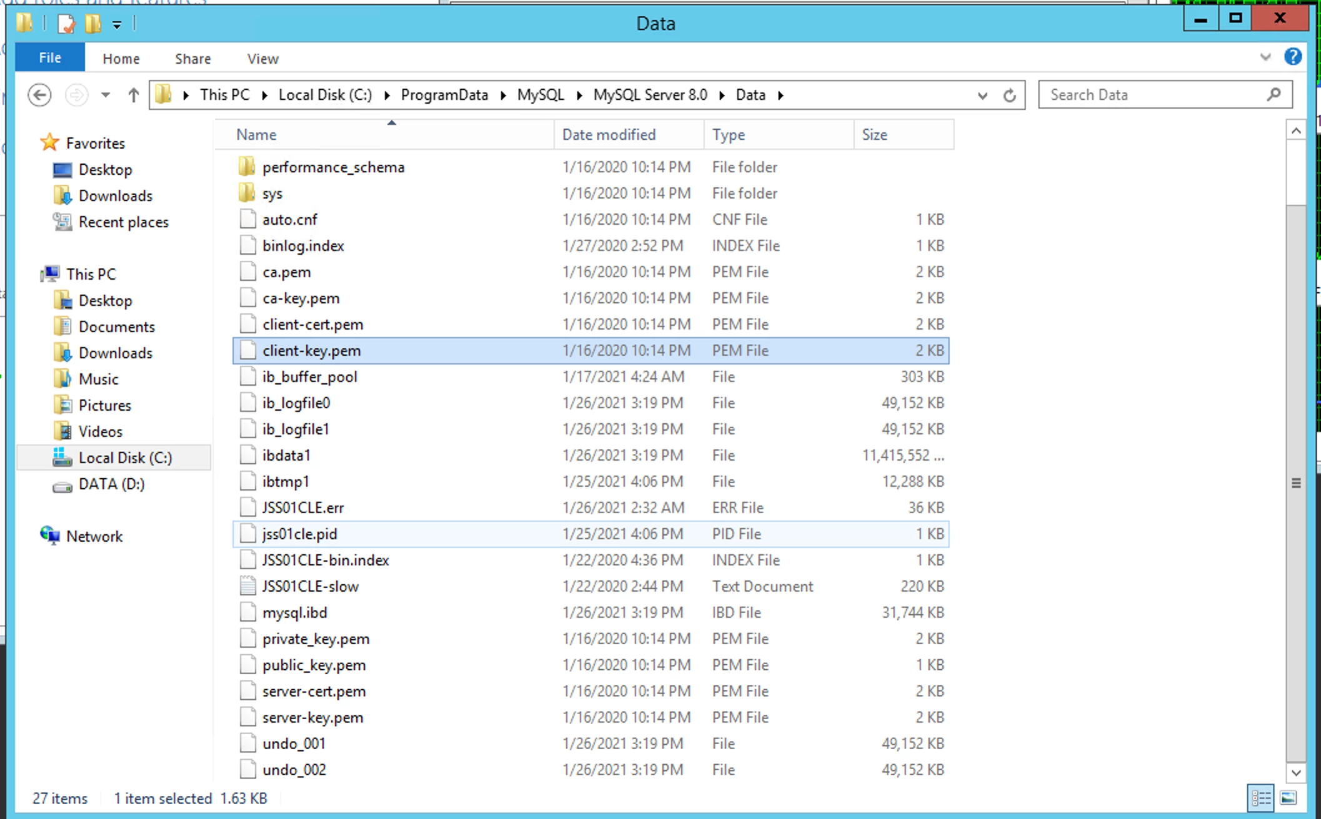Switch to Details view layout icon
Image resolution: width=1321 pixels, height=819 pixels.
tap(1260, 798)
